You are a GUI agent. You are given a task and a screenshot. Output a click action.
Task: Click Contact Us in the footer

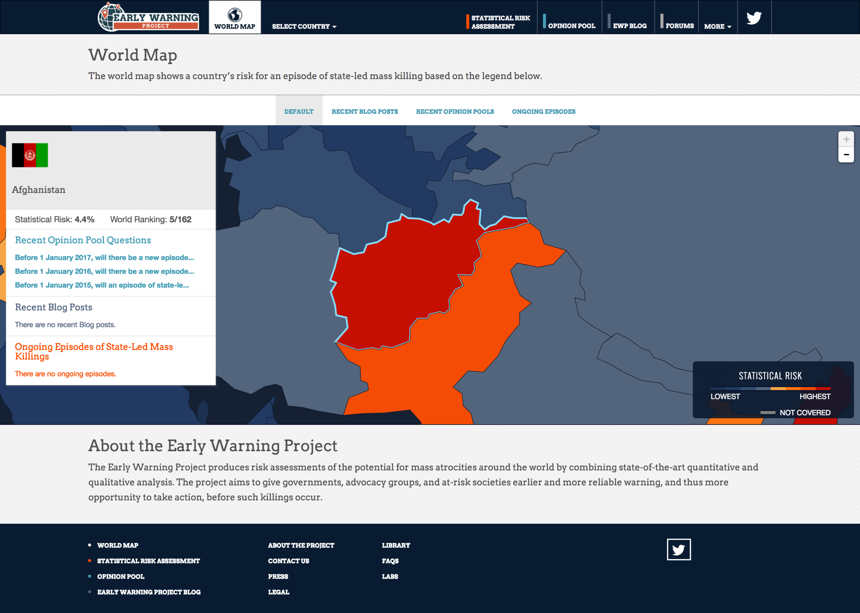288,561
